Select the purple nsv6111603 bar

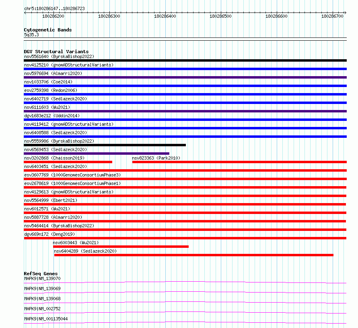pyautogui.click(x=185, y=111)
